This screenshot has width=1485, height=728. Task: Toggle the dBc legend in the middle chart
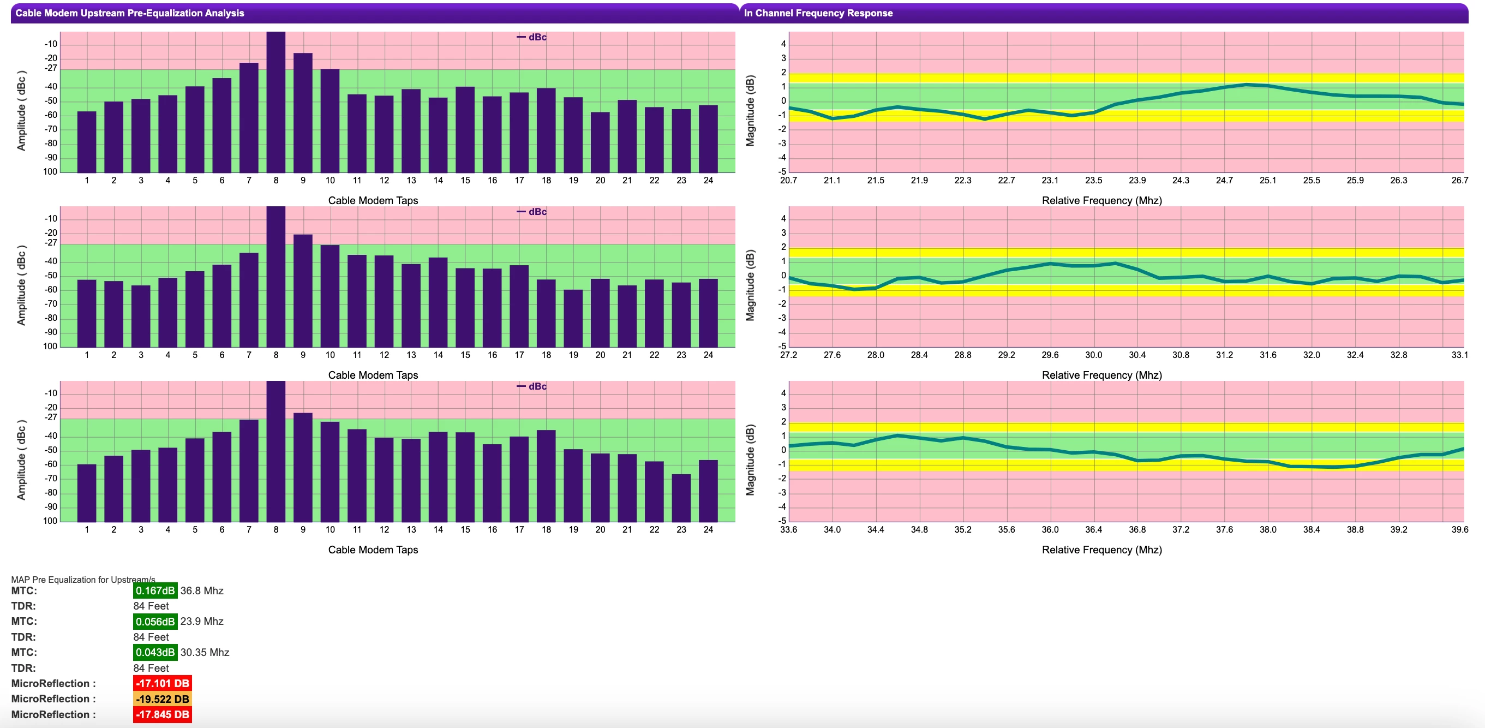coord(531,212)
